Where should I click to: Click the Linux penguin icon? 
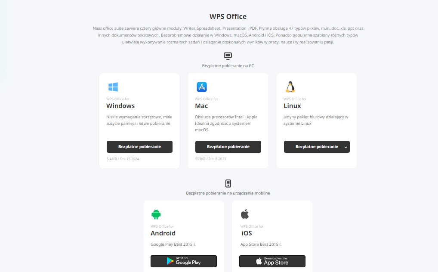point(290,87)
